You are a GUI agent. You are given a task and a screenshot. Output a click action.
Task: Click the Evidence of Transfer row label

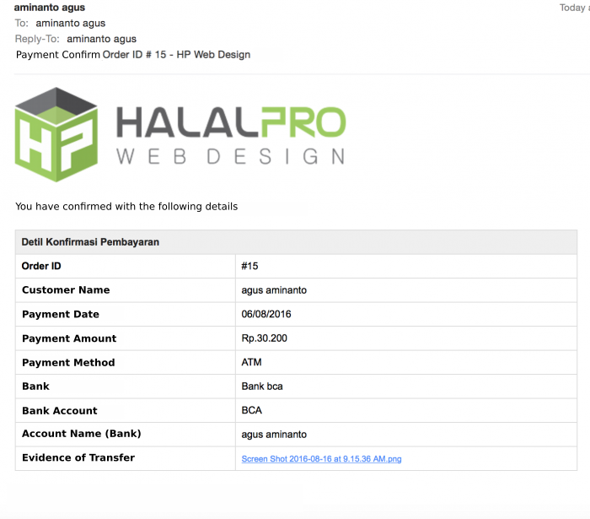click(x=78, y=458)
